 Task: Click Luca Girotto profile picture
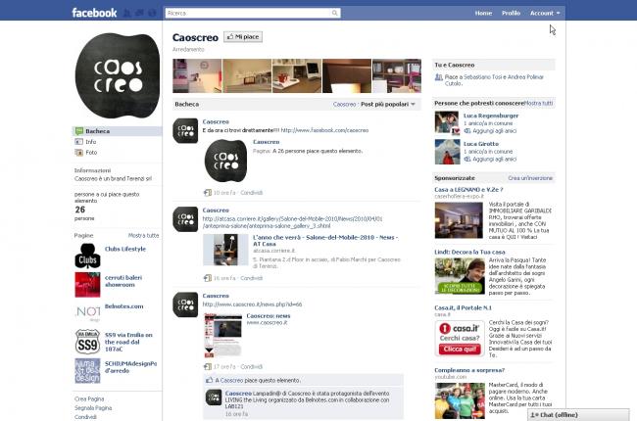point(447,152)
